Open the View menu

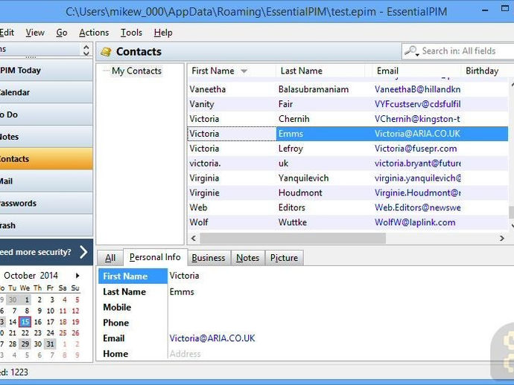(35, 33)
